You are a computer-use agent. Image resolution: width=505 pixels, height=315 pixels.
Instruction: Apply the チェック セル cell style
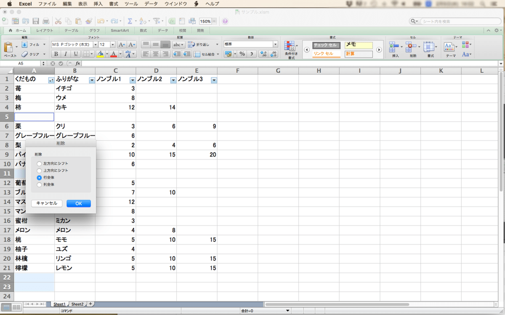coord(327,45)
